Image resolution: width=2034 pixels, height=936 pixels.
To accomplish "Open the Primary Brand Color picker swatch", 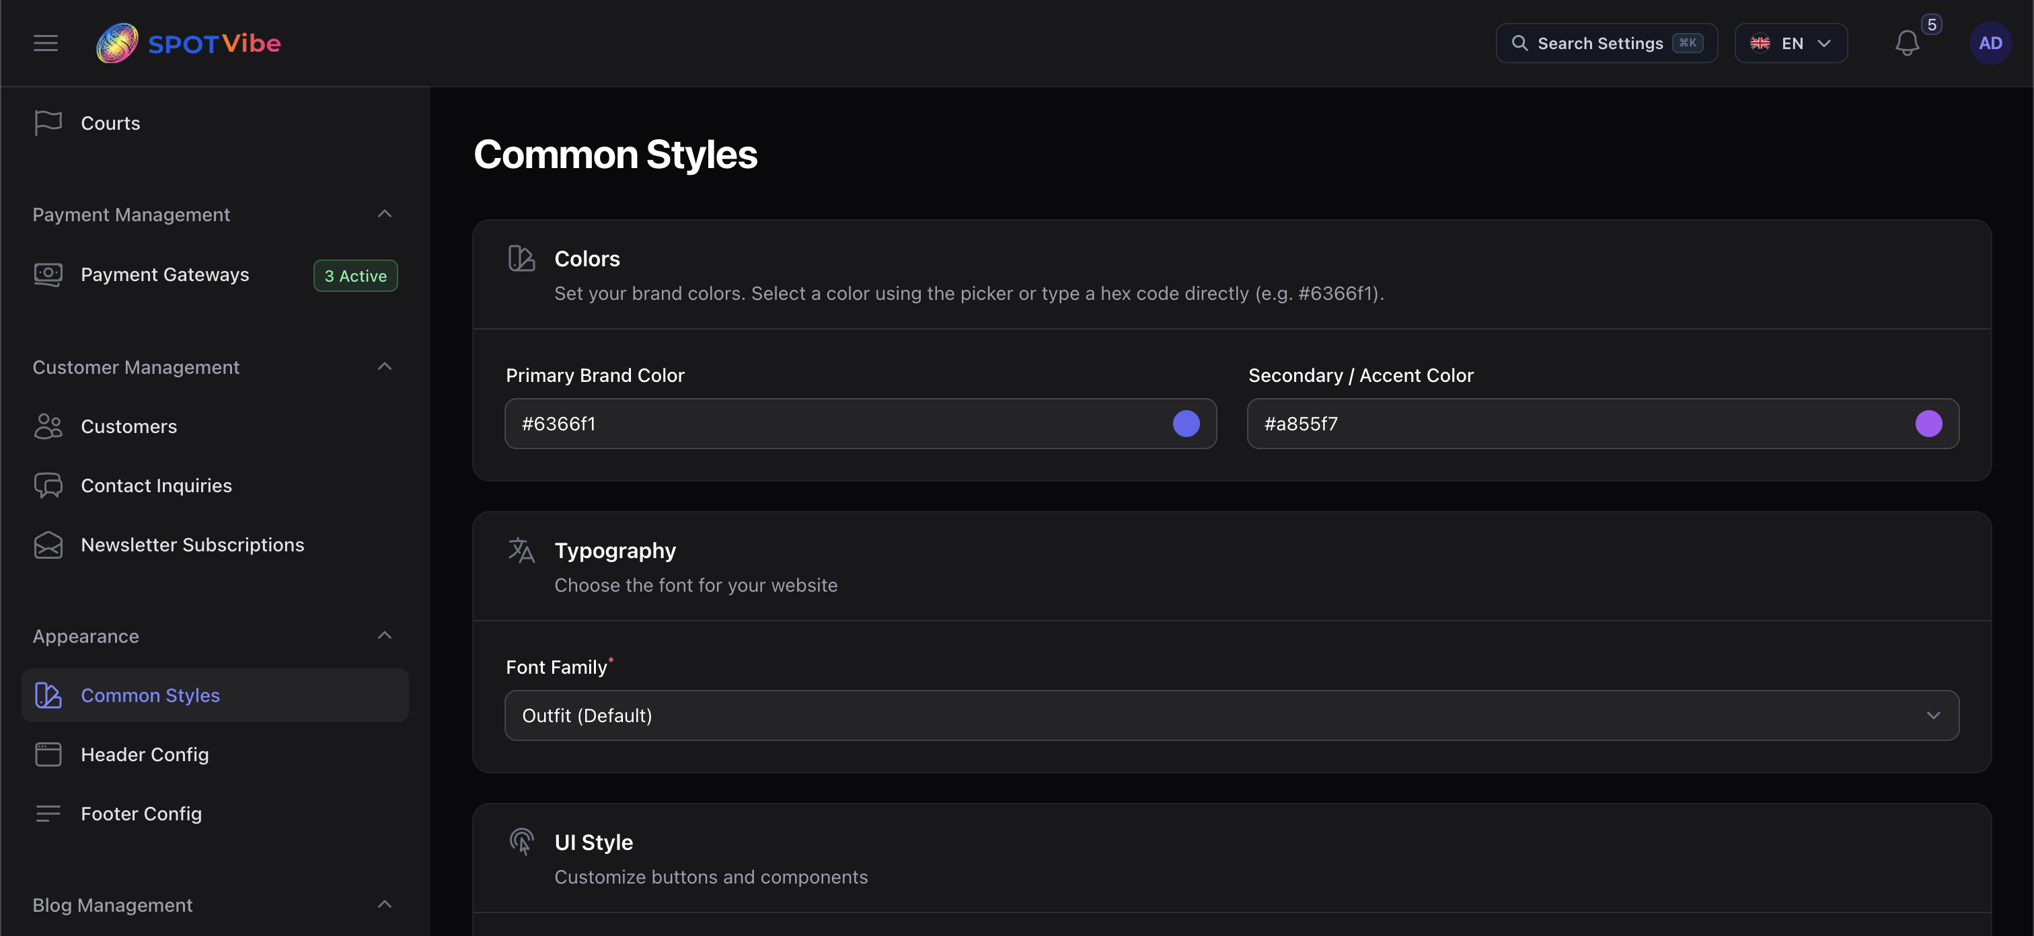I will (x=1186, y=424).
